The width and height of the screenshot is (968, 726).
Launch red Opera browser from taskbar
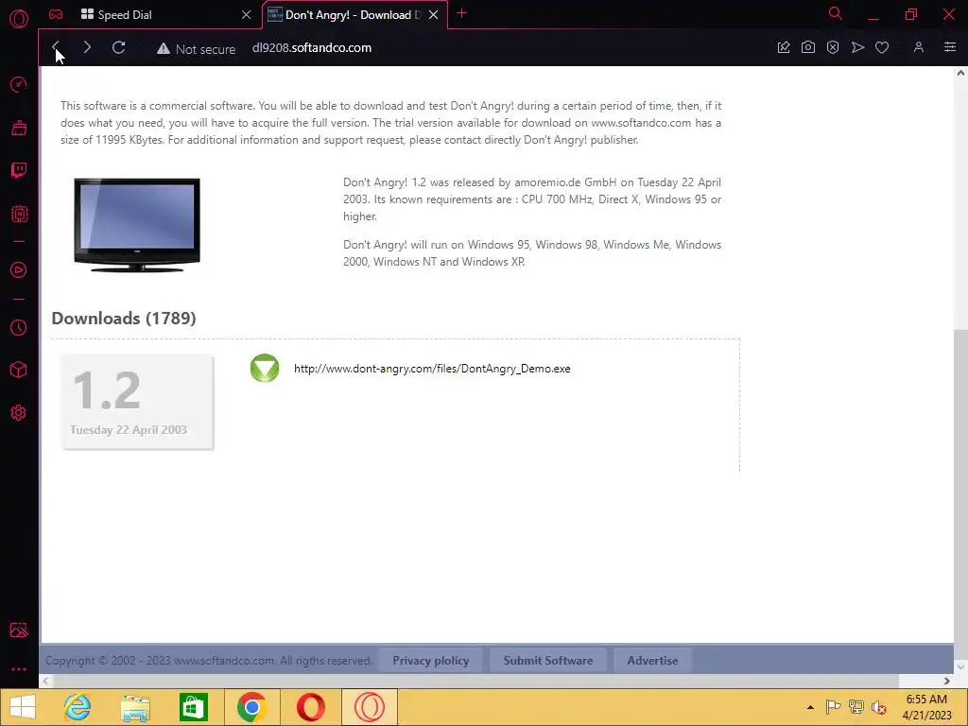point(310,707)
